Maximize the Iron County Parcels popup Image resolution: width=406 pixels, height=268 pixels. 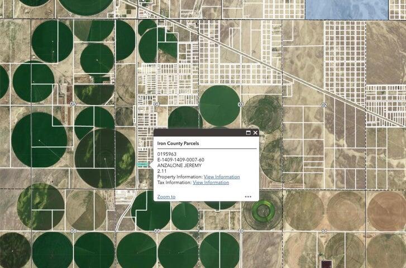click(248, 133)
